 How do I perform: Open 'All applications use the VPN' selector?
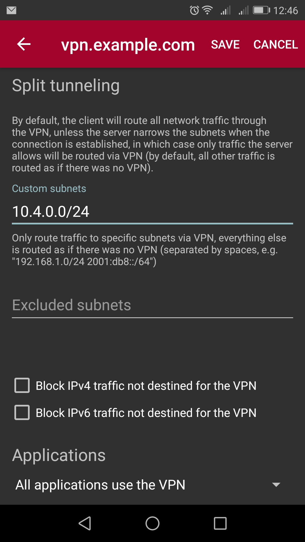(x=100, y=485)
